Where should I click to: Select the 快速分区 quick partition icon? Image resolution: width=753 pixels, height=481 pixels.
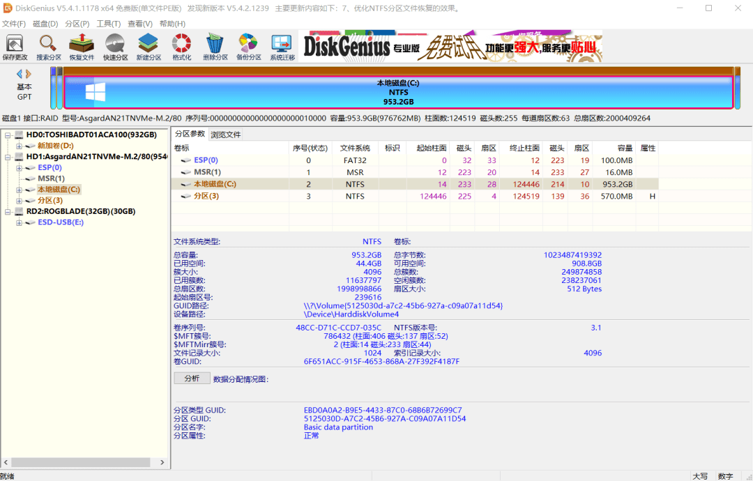click(x=115, y=47)
